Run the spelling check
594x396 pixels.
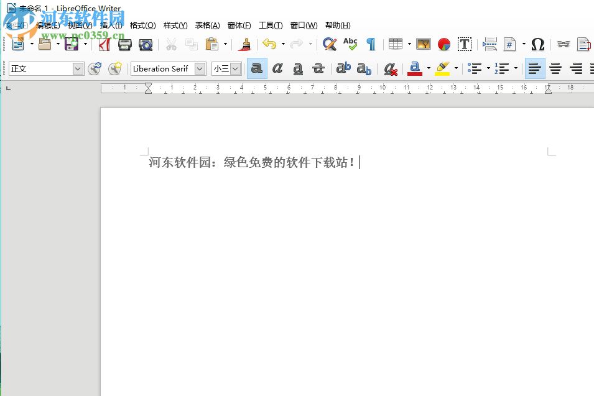click(350, 44)
